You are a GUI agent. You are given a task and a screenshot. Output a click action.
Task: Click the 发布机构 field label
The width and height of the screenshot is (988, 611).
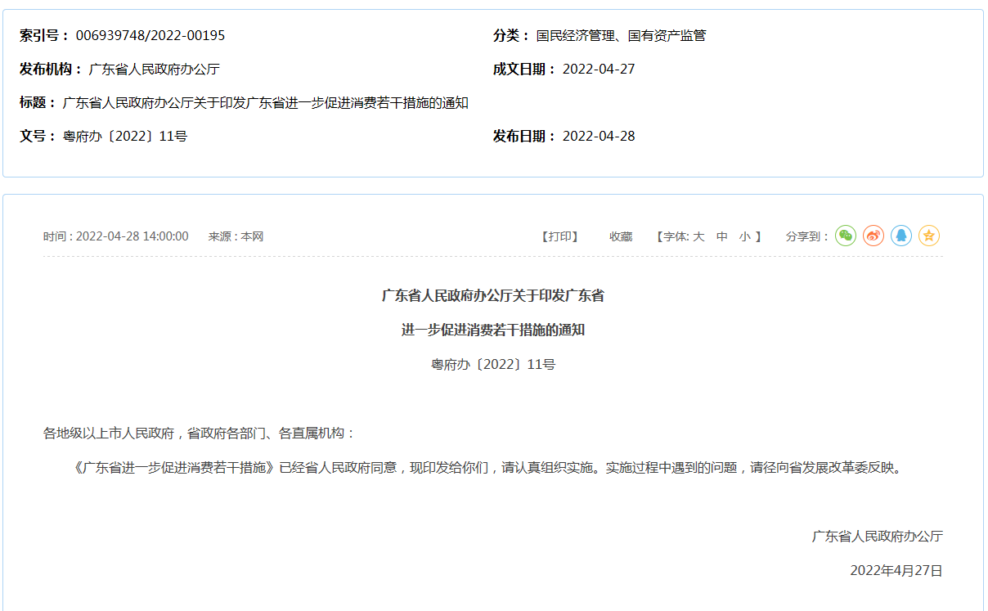coord(51,69)
